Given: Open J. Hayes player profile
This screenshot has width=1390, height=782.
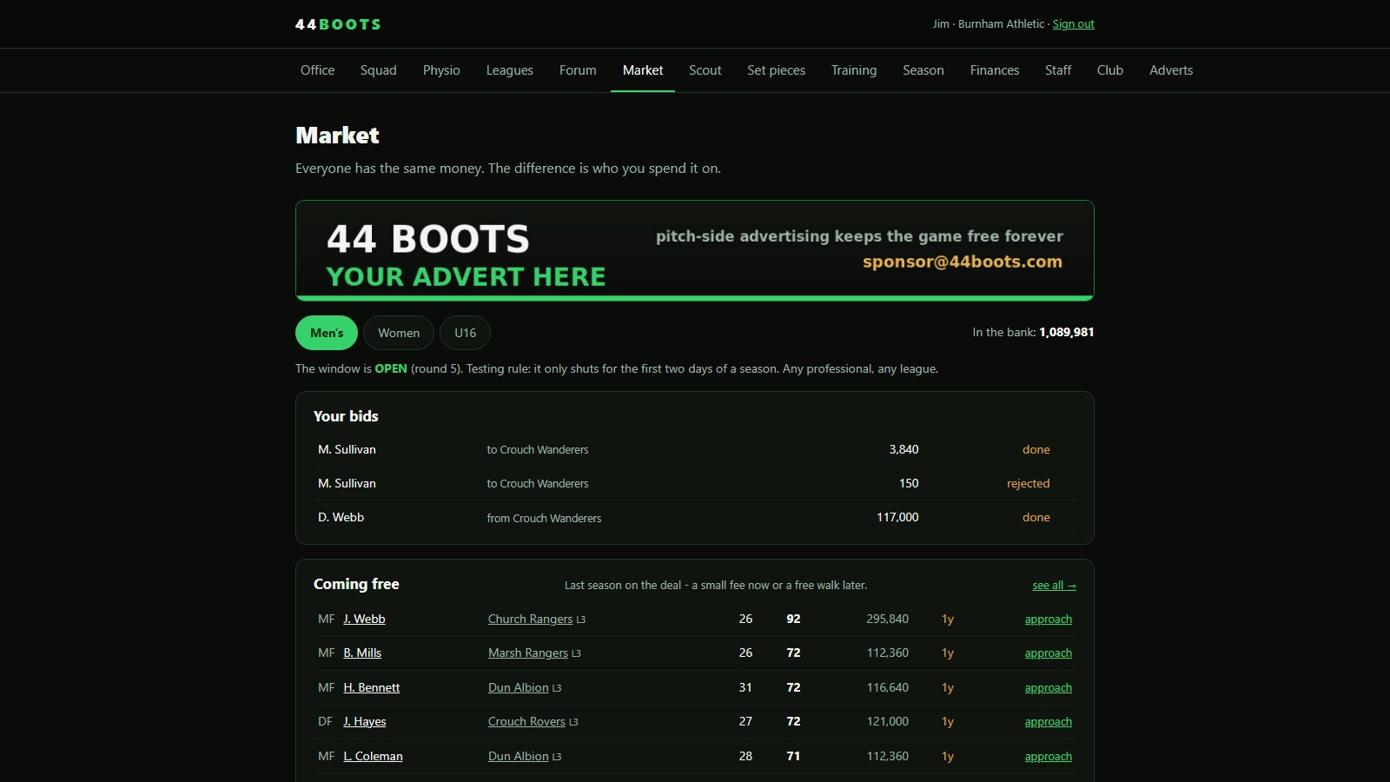Looking at the screenshot, I should point(365,721).
